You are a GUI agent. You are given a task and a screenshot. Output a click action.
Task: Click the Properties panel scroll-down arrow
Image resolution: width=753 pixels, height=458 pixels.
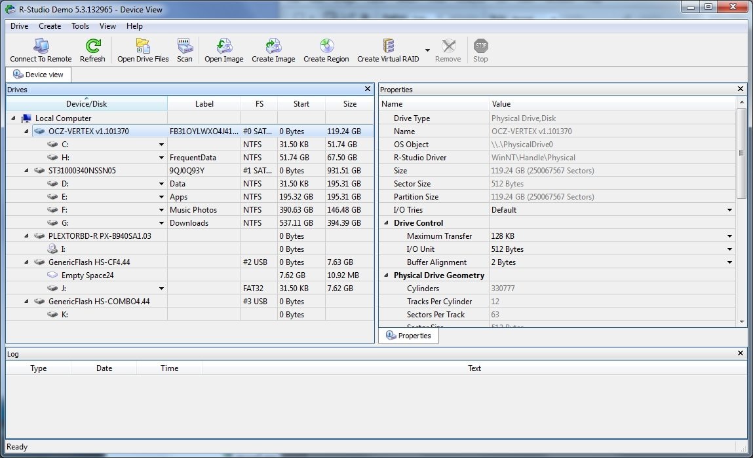[x=741, y=322]
